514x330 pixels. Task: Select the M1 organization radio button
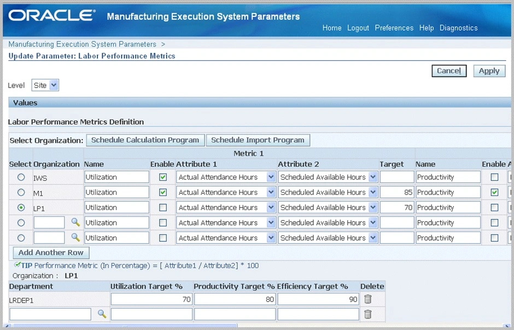point(21,193)
